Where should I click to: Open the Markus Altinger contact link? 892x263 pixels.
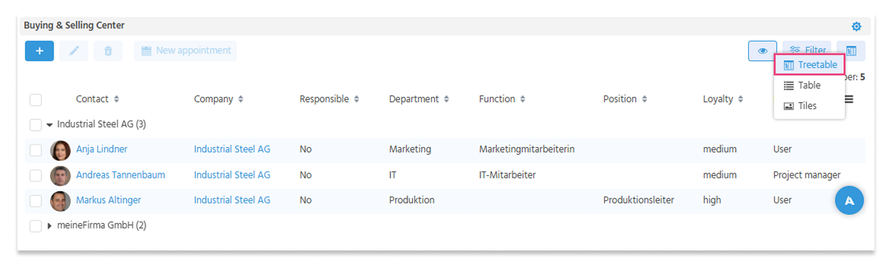point(109,200)
